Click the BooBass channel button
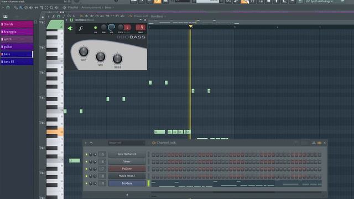 tap(127, 183)
